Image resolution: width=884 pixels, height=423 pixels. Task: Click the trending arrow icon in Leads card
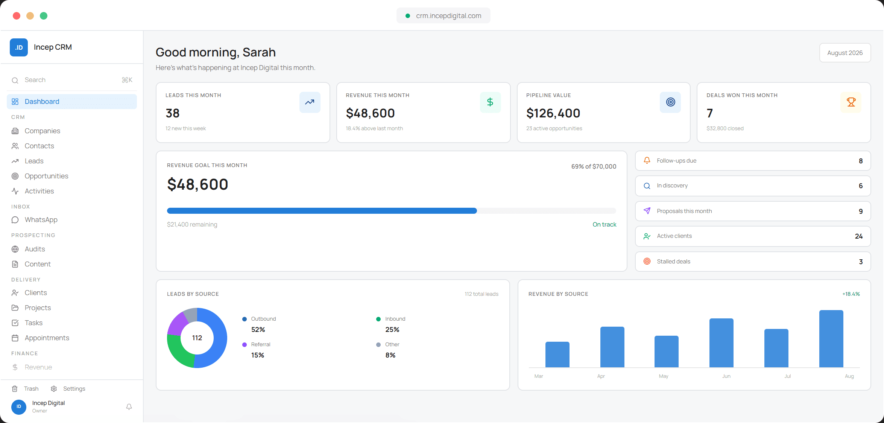pos(310,102)
